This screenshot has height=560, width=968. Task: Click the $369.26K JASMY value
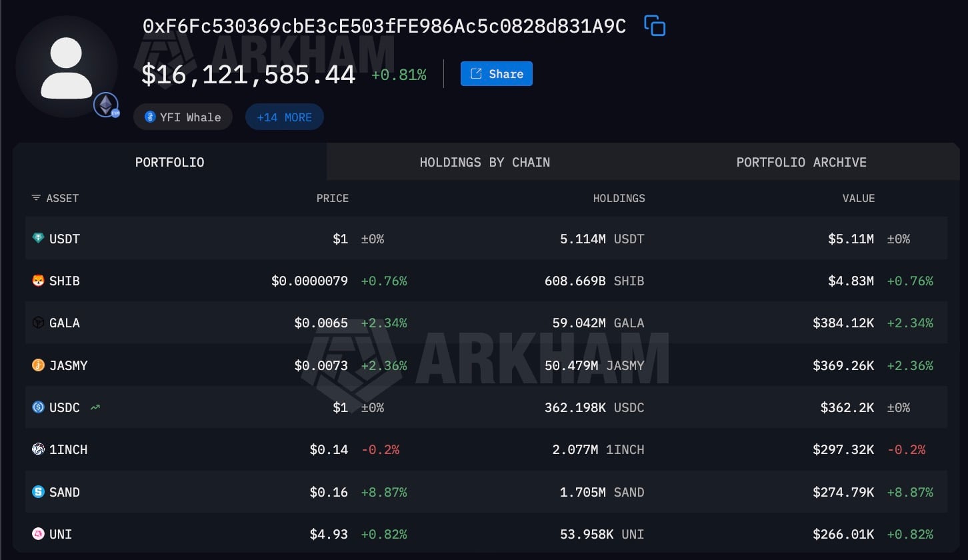tap(843, 365)
